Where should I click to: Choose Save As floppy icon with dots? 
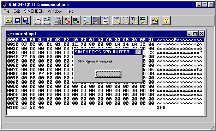26,21
